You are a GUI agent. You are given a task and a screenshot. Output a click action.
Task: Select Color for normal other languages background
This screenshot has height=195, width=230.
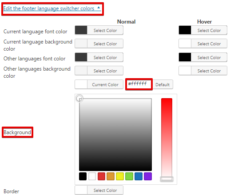(x=99, y=71)
